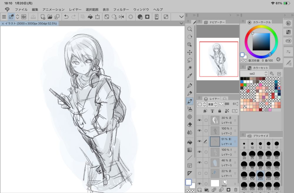Click the bright green color swatch
The height and width of the screenshot is (193, 294).
coord(245,85)
